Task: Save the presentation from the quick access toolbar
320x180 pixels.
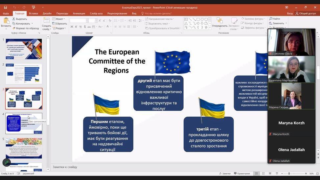Action: [6, 7]
